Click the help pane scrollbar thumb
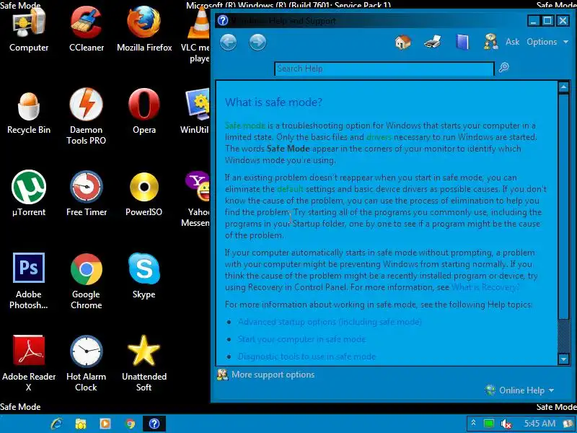The width and height of the screenshot is (577, 433). [x=564, y=207]
